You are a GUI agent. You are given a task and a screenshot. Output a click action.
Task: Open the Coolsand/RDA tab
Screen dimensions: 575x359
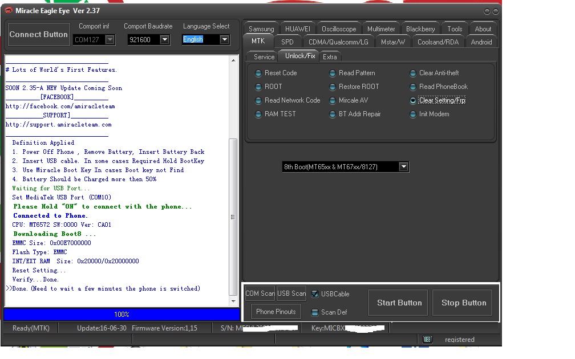click(438, 42)
